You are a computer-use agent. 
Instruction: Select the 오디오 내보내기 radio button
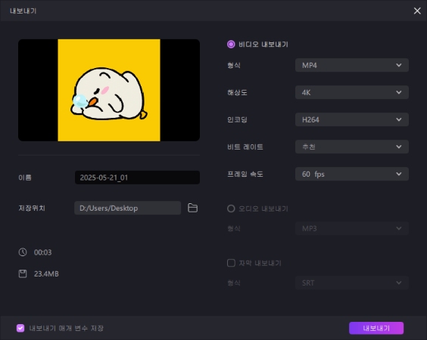(x=231, y=209)
